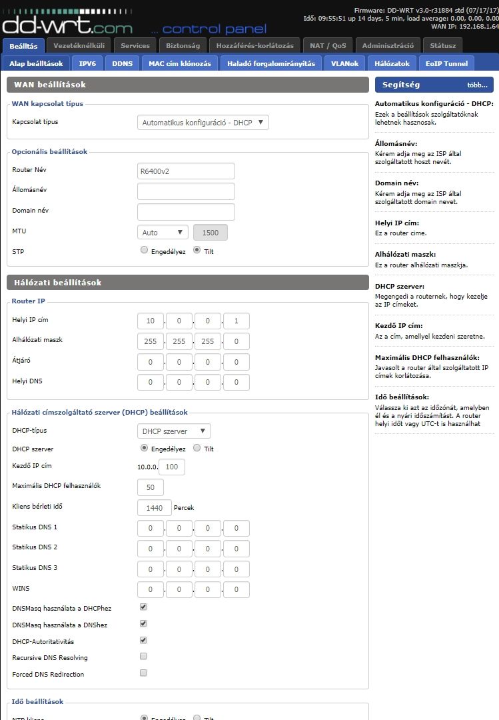The height and width of the screenshot is (720, 499).
Task: Open the Kapcsolat típus dropdown
Action: (x=203, y=123)
